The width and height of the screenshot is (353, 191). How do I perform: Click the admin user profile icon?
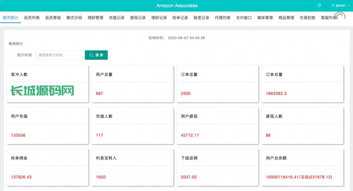[333, 6]
